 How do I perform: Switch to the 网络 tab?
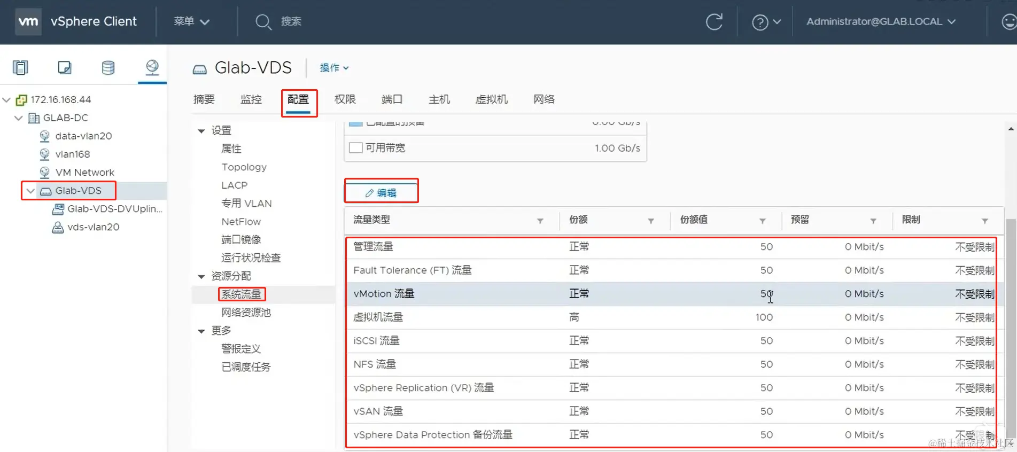click(x=544, y=99)
